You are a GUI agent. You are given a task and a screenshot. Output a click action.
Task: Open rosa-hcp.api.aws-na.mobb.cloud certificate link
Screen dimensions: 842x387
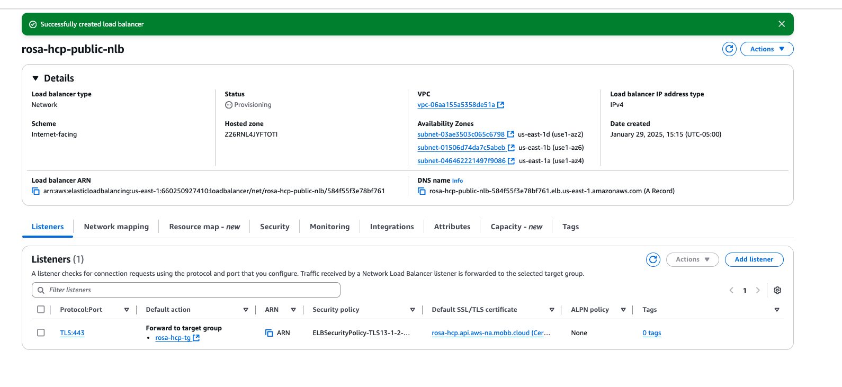coord(491,333)
